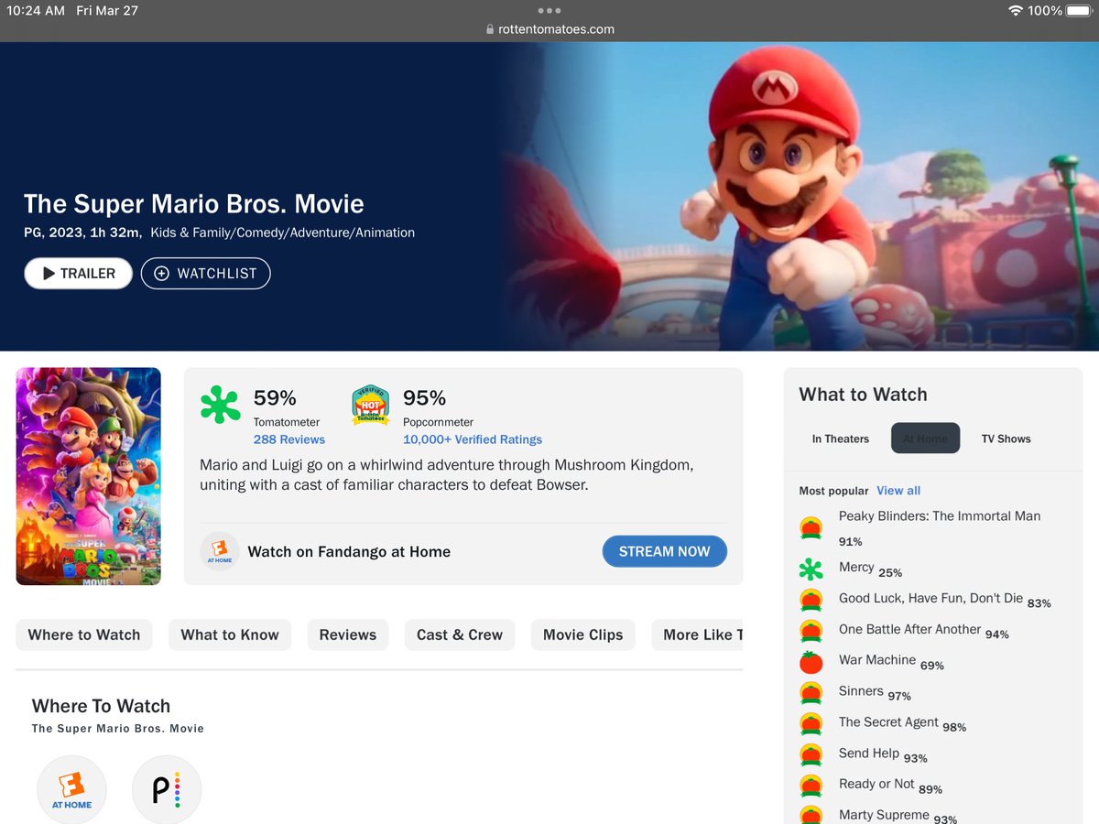
Task: Switch to the In Theaters tab
Action: click(x=841, y=439)
